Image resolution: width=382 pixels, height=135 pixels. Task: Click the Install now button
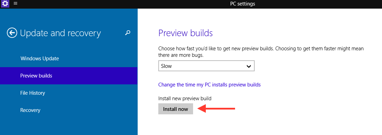[176, 109]
